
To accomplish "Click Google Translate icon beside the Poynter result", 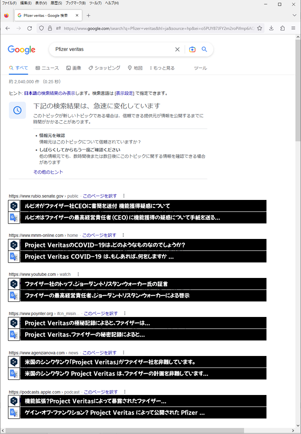I will pyautogui.click(x=14, y=335).
